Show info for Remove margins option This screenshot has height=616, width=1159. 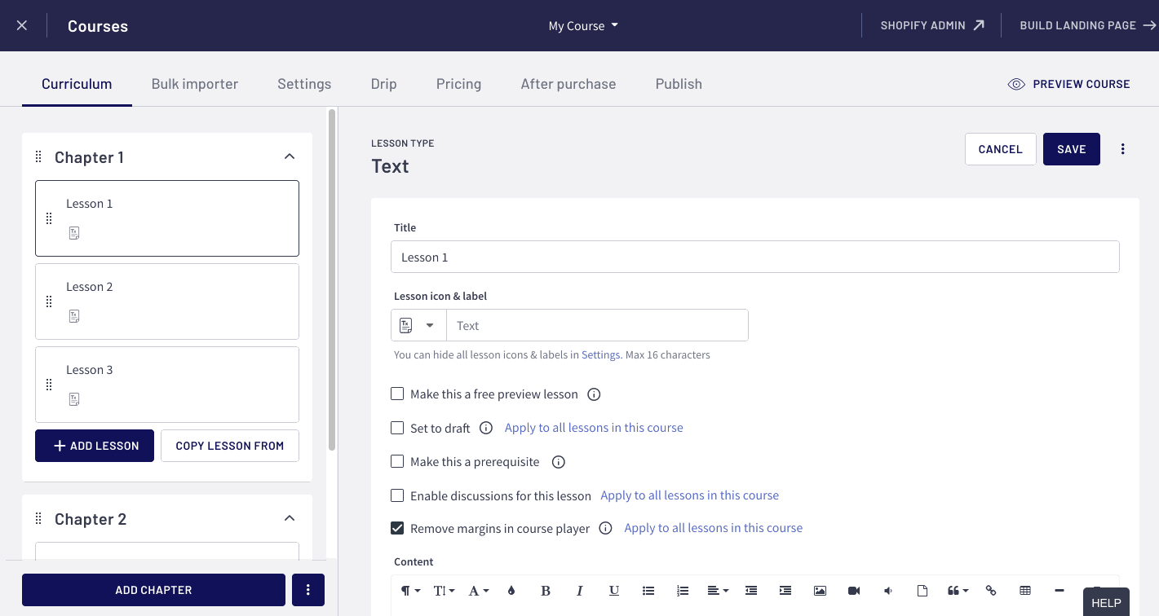pyautogui.click(x=606, y=528)
